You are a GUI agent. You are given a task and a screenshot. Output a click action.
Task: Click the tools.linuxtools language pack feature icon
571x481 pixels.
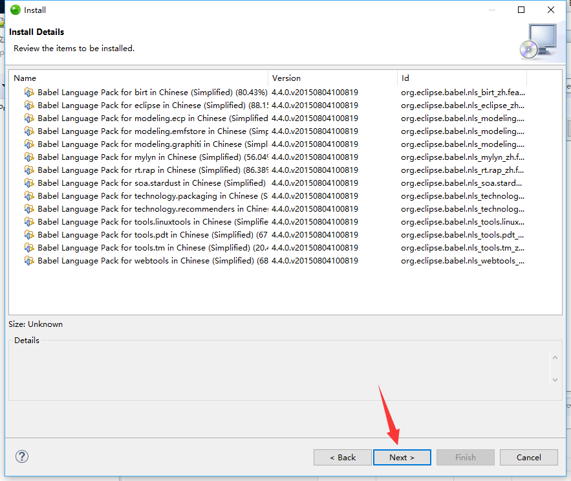pos(29,221)
